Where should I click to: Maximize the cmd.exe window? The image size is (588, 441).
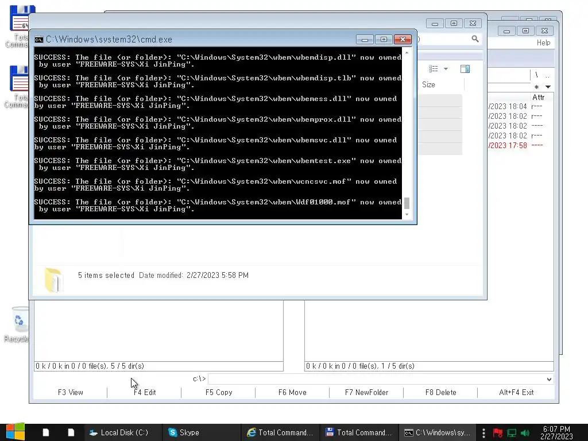(x=384, y=40)
